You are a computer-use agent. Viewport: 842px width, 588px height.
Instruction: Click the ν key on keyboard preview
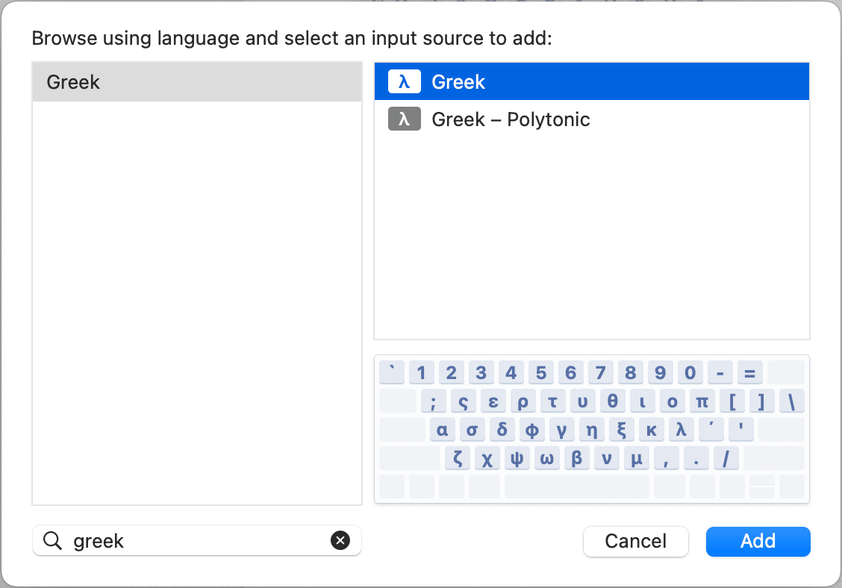point(607,459)
